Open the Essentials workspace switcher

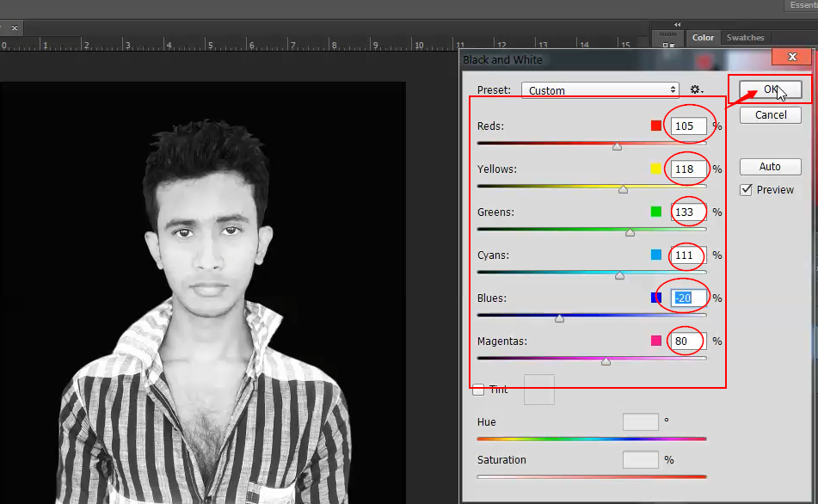click(x=802, y=5)
